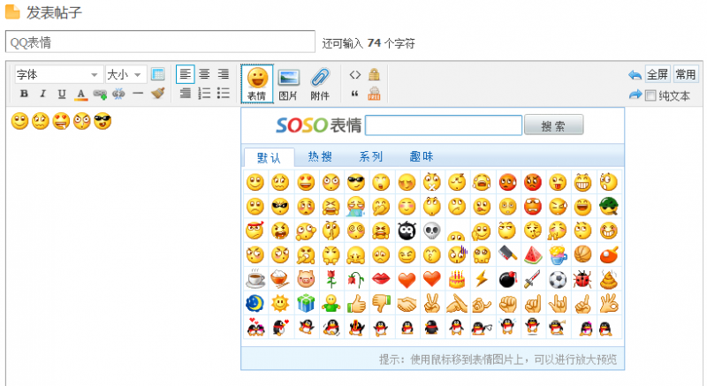Pick the gift box emoticon
The width and height of the screenshot is (707, 386).
pos(306,304)
